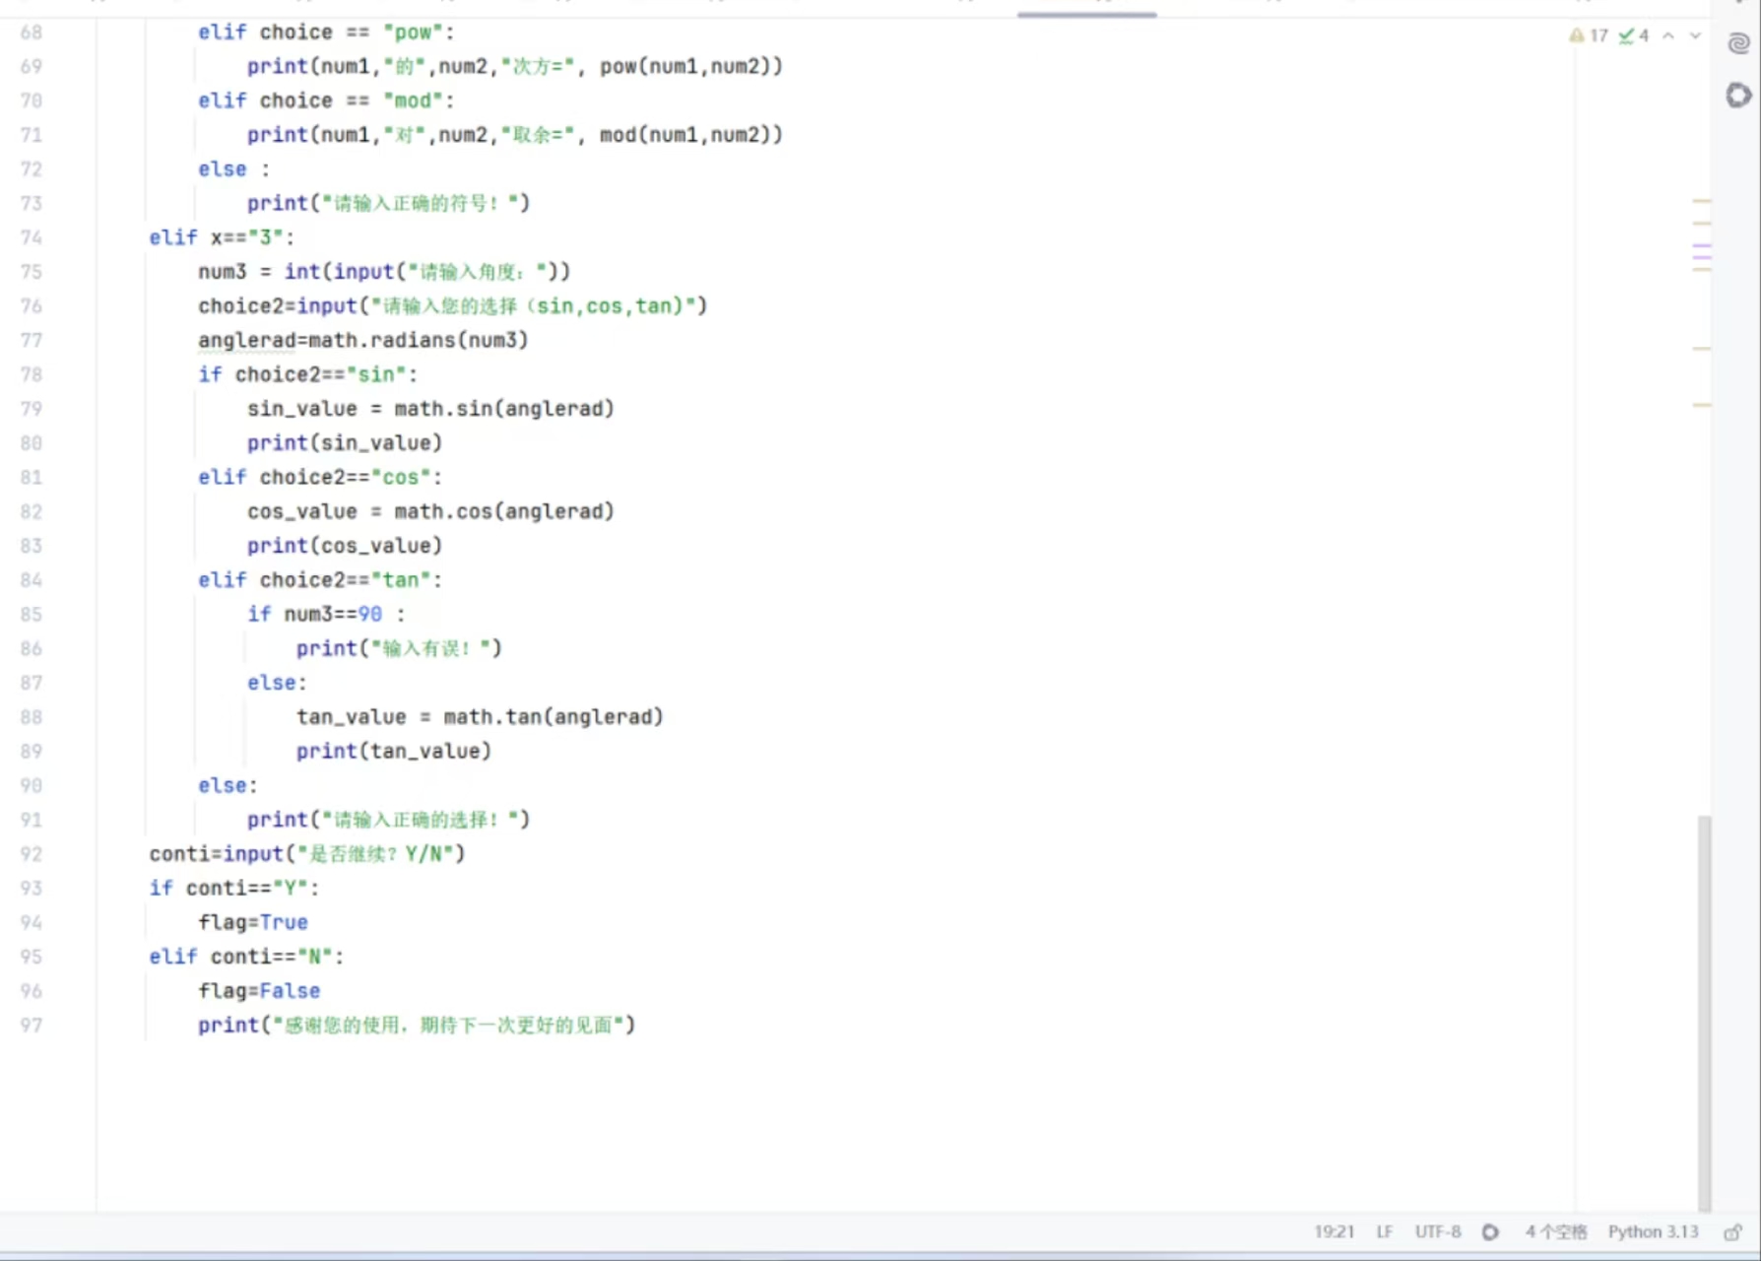Image resolution: width=1761 pixels, height=1261 pixels.
Task: Place cursor on 'elif choice == "mod":' line
Action: point(326,100)
